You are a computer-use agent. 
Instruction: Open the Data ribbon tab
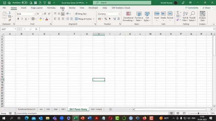coord(62,8)
